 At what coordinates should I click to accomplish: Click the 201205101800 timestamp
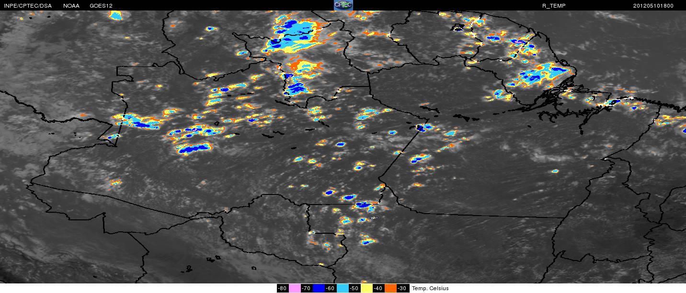653,6
